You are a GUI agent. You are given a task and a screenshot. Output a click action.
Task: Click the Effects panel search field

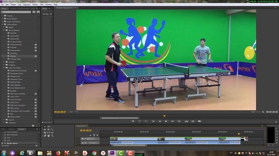coord(16,12)
